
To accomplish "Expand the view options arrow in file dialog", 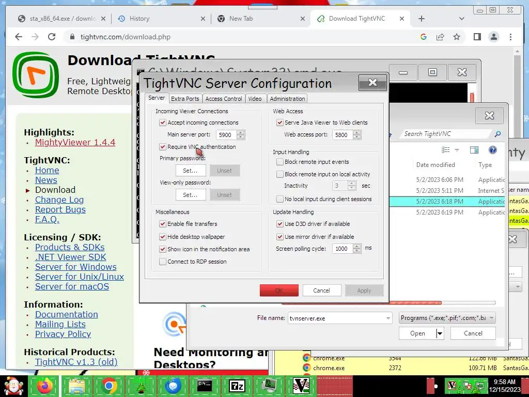I will (x=457, y=150).
